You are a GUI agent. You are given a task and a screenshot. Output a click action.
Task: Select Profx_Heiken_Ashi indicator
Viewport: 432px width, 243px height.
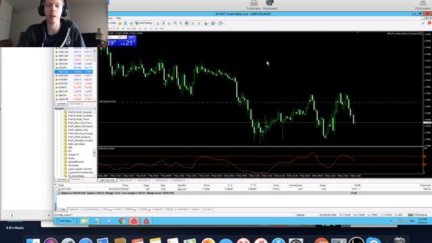coord(78,130)
